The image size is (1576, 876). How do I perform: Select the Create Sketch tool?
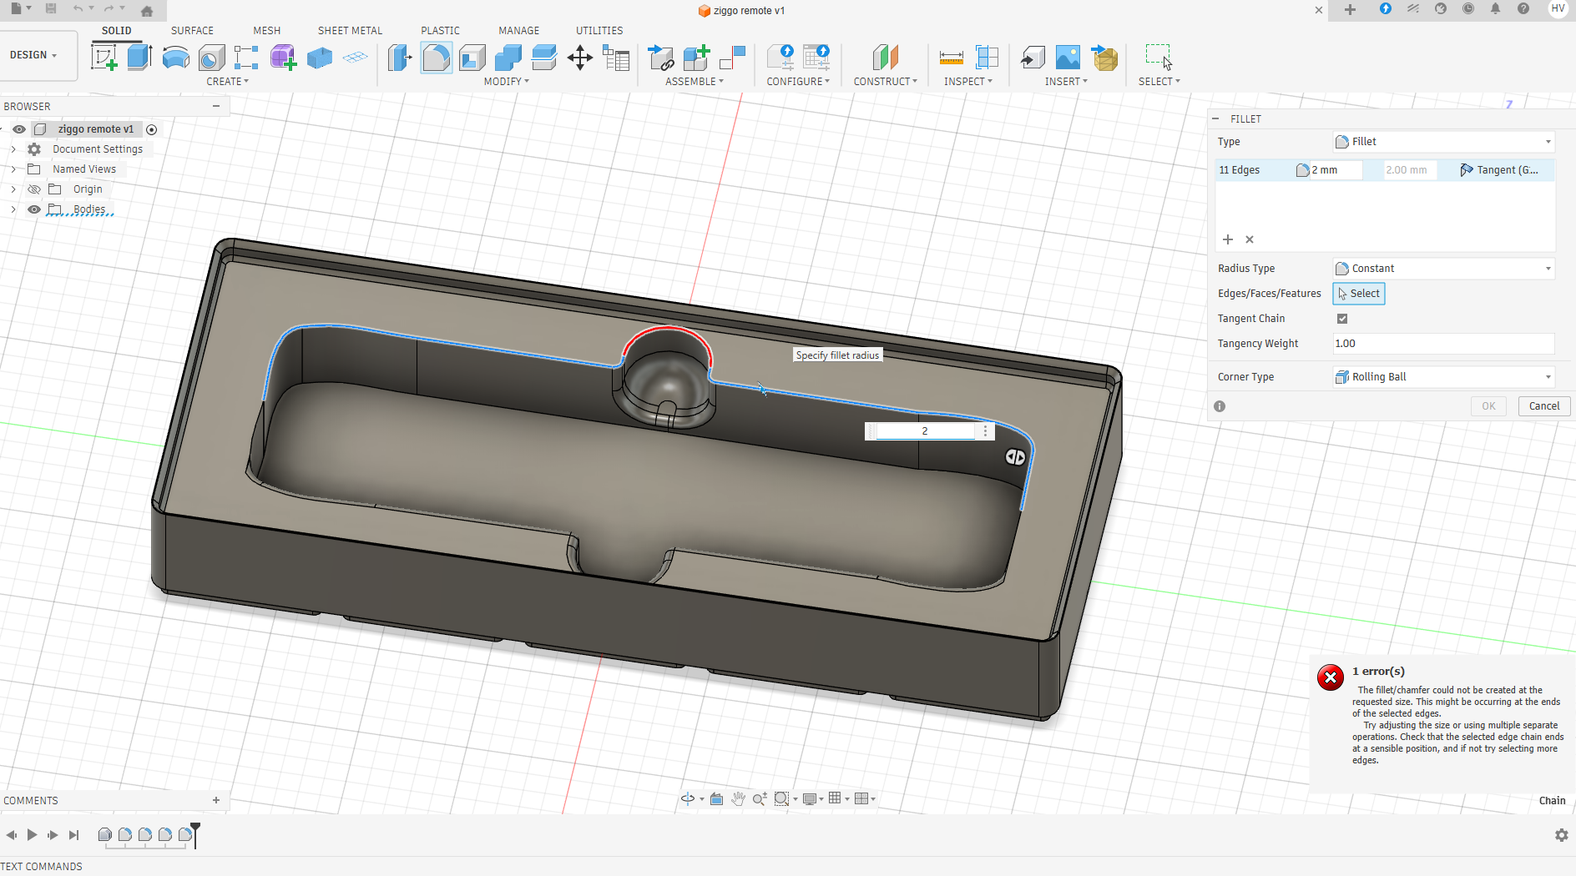[x=104, y=58]
